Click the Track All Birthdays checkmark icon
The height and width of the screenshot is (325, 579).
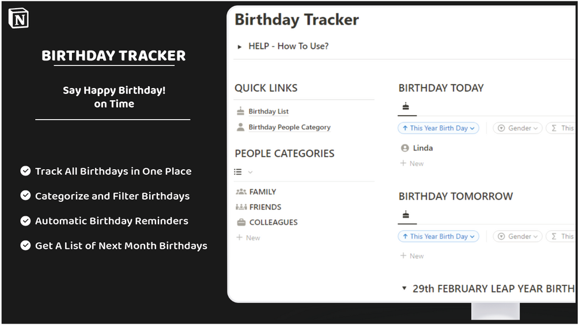tap(25, 171)
